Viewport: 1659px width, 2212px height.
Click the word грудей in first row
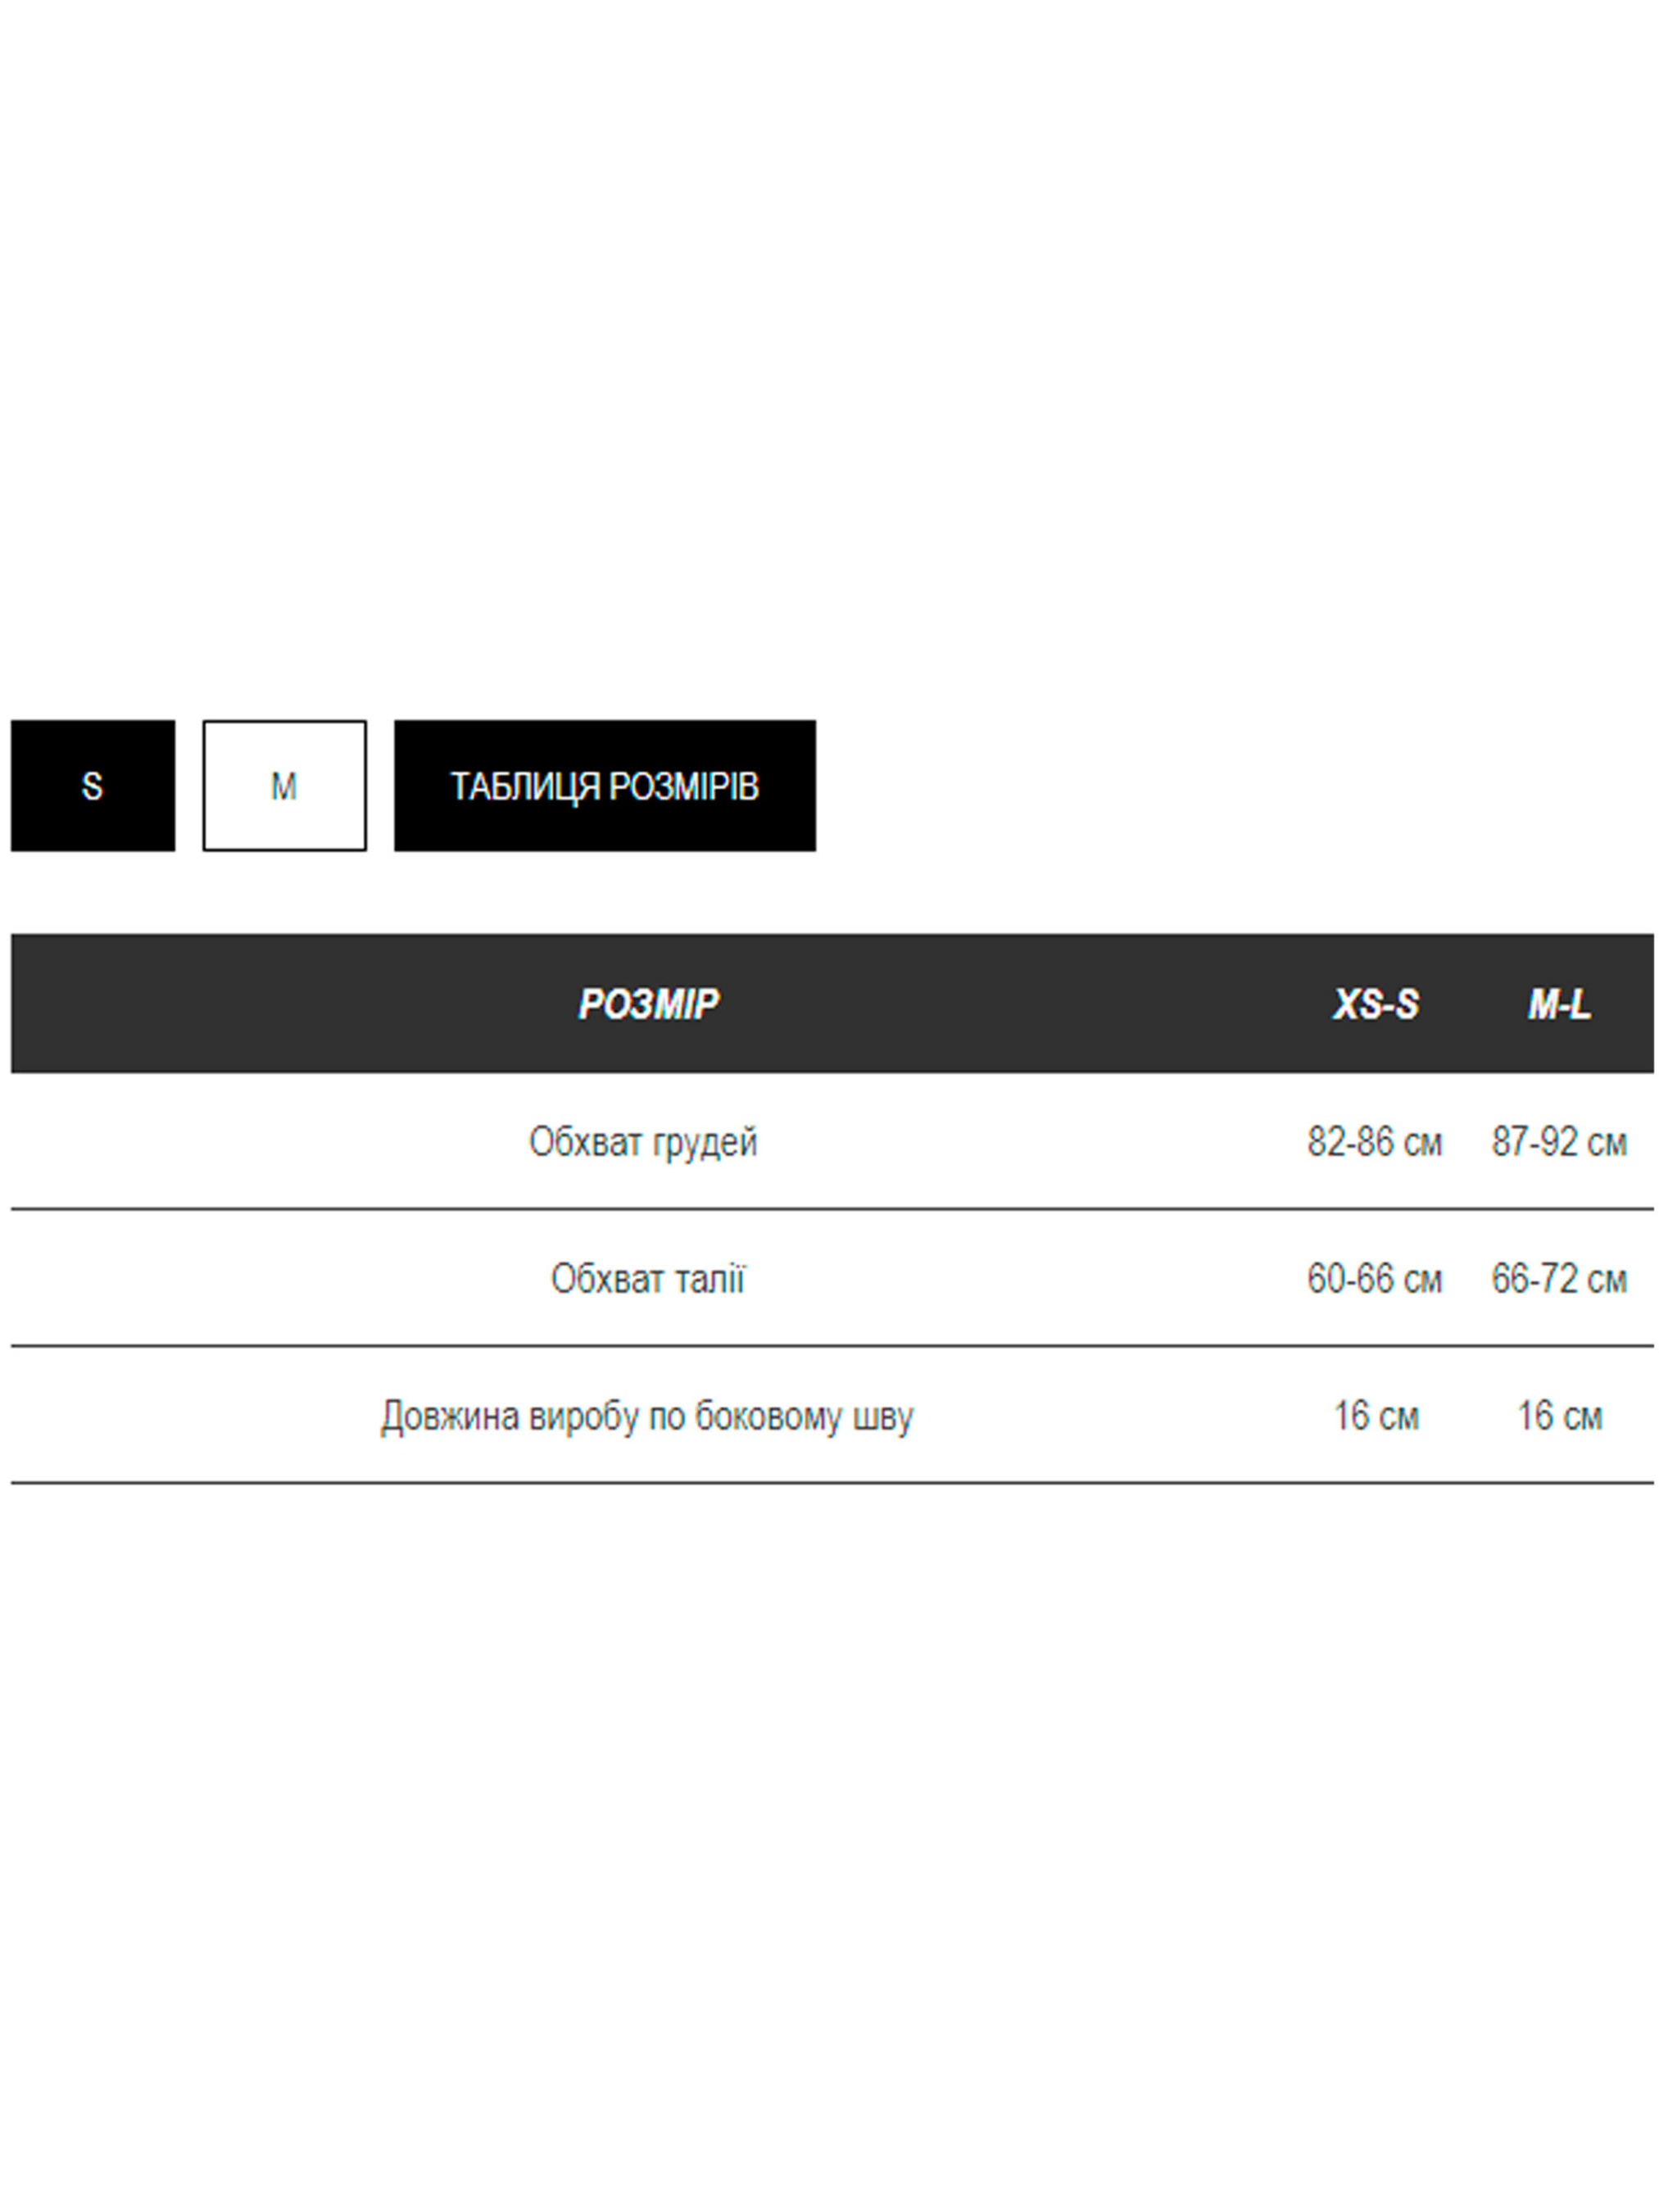point(703,1142)
